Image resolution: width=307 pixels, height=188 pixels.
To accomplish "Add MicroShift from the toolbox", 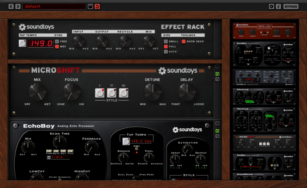I will (x=264, y=143).
